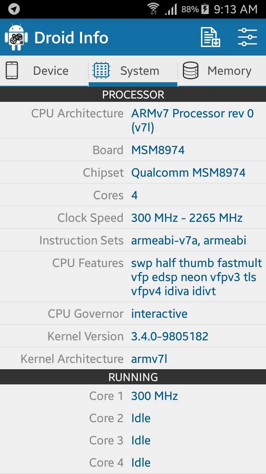Tap the location arrow notification icon
This screenshot has height=474, width=266.
(14, 9)
